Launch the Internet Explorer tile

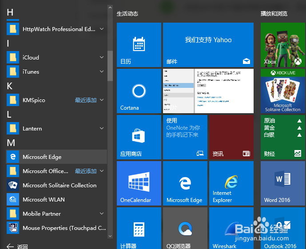[231, 183]
